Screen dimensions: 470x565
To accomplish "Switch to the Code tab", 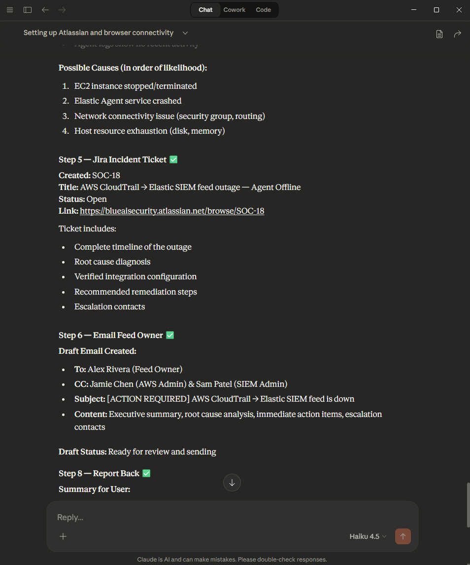I will pos(263,9).
